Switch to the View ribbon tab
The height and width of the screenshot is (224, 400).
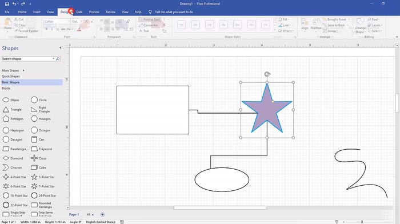pos(125,12)
